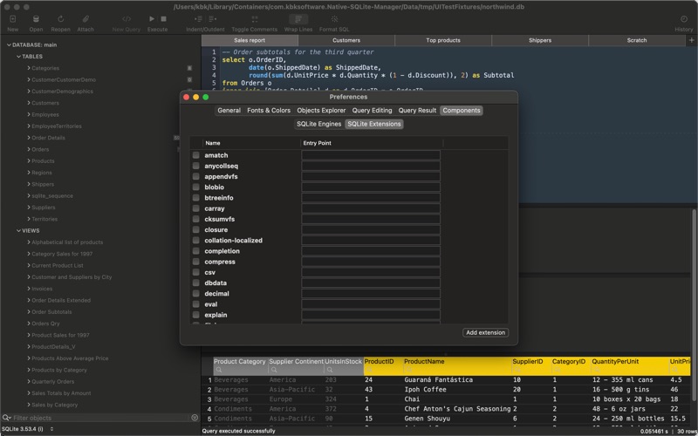Switch to the Query Result preferences tab
Viewport: 698px width, 436px height.
417,111
